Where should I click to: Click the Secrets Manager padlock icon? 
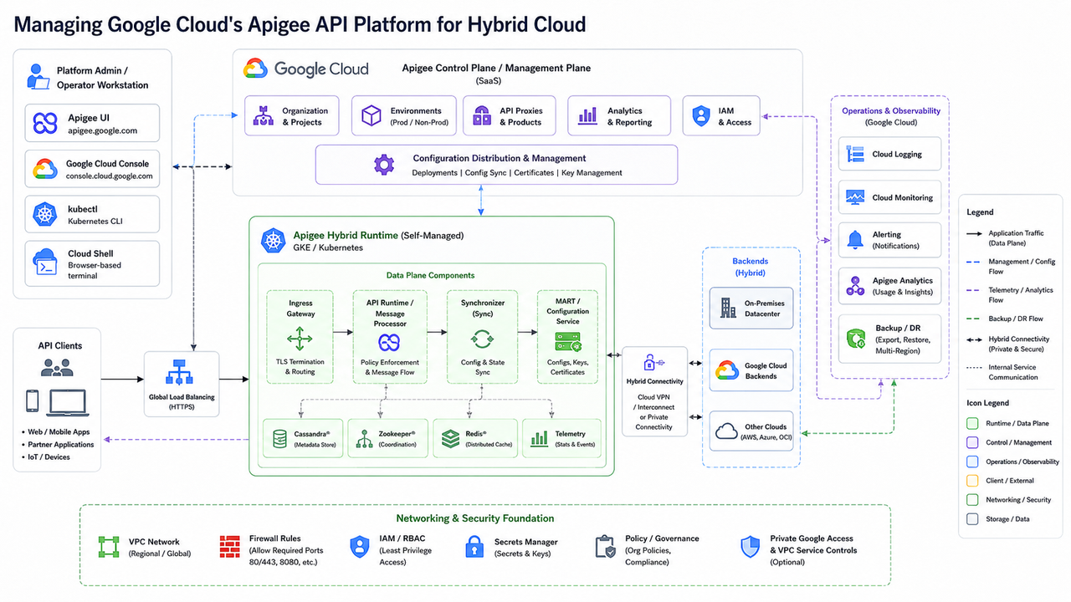point(474,548)
